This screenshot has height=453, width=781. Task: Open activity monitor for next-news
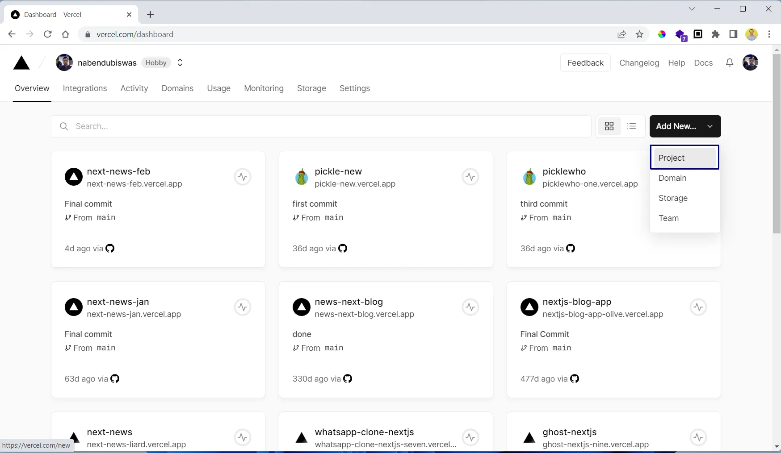(x=243, y=437)
